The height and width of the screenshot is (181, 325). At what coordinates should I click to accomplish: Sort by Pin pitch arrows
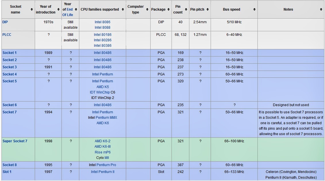(207, 9)
